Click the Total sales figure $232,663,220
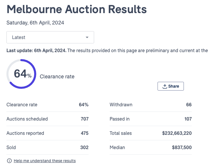The image size is (209, 168). click(177, 133)
